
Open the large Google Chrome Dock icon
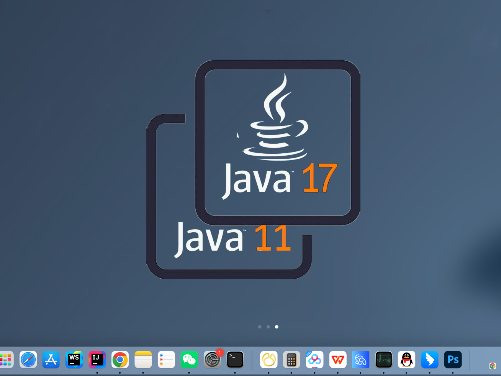tap(120, 360)
